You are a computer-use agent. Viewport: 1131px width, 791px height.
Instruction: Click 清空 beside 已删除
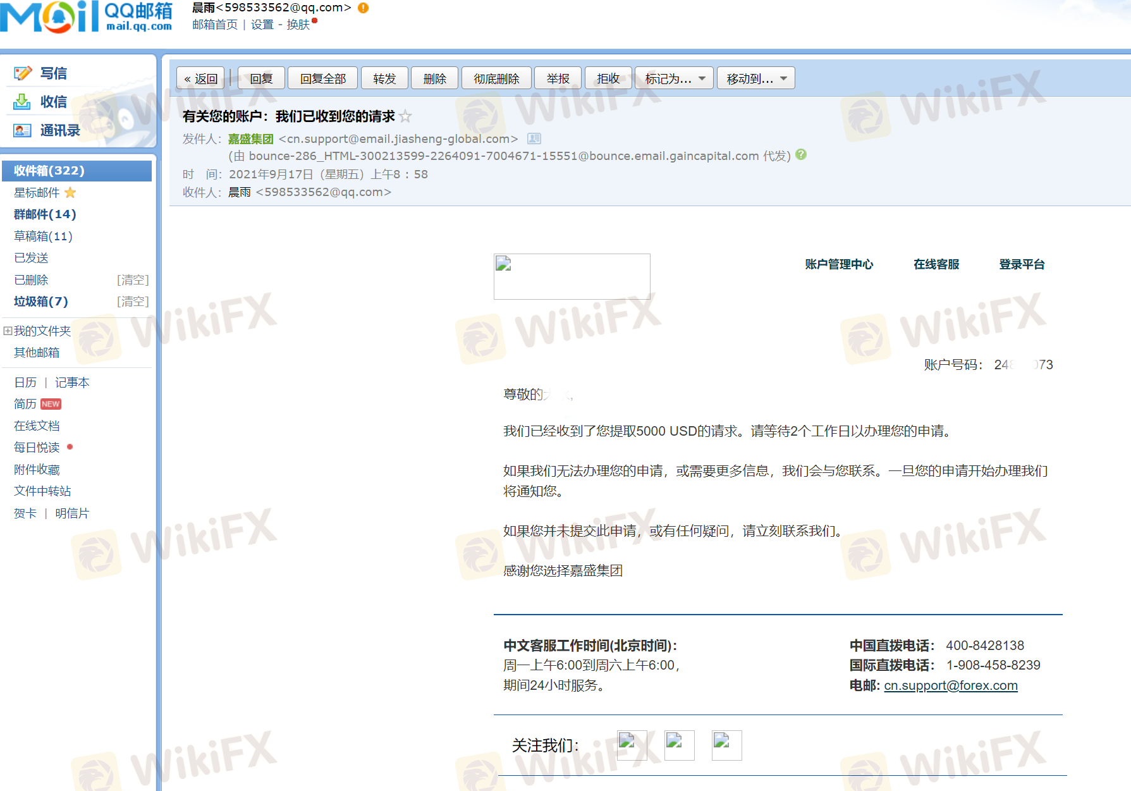(133, 279)
